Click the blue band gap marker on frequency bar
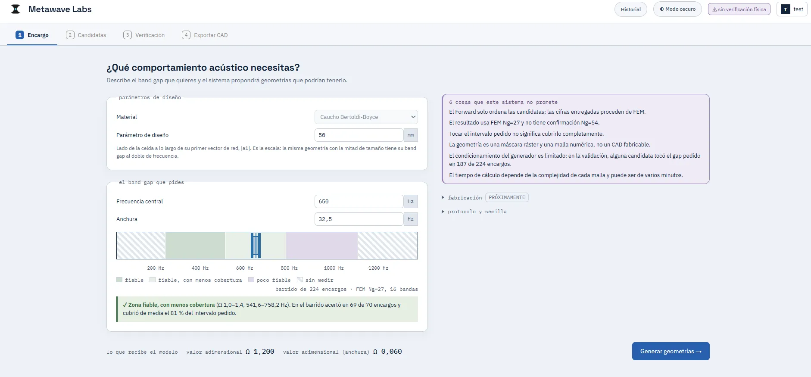 click(256, 246)
